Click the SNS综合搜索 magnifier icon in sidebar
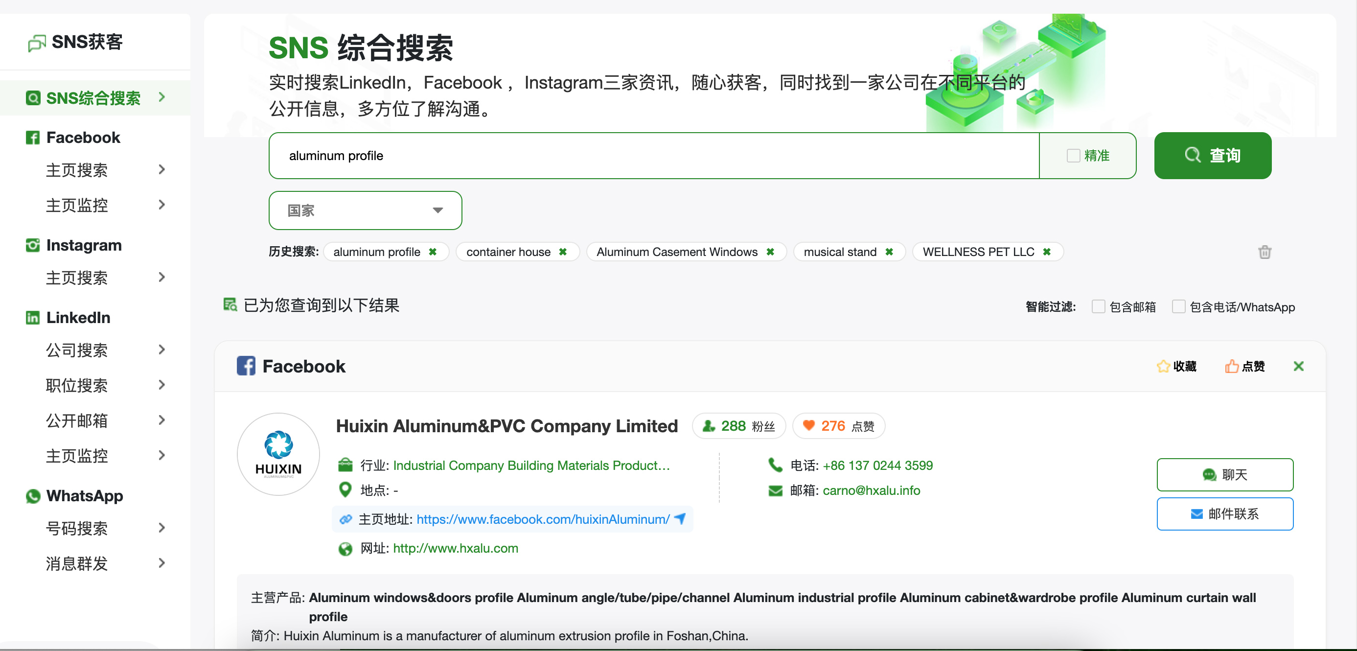Image resolution: width=1357 pixels, height=651 pixels. point(33,98)
